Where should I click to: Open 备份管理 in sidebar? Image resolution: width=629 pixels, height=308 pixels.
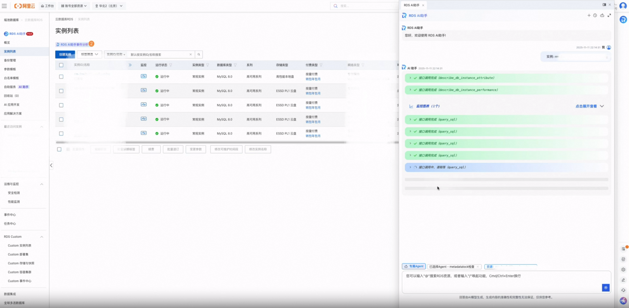[10, 60]
